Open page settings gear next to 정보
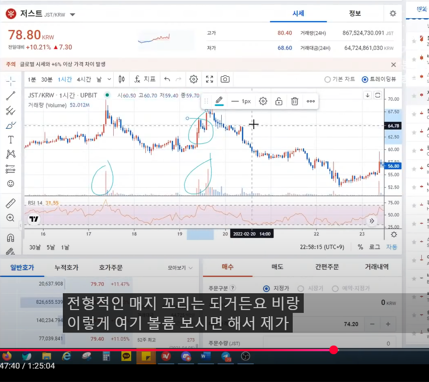The height and width of the screenshot is (382, 429). click(x=393, y=13)
